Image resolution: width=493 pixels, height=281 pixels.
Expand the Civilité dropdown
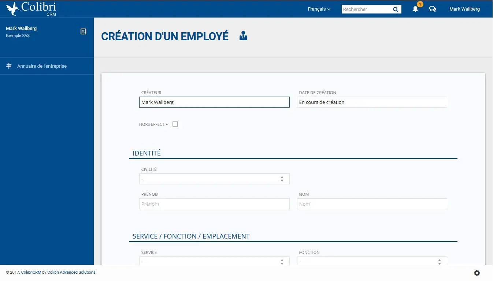click(x=214, y=179)
